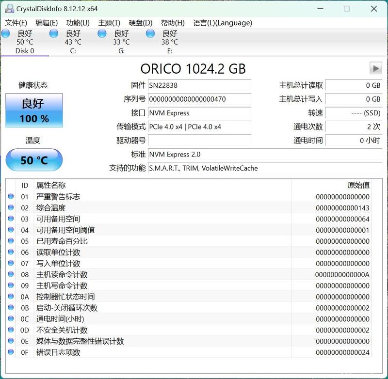Select the E: drive status orb

click(150, 33)
